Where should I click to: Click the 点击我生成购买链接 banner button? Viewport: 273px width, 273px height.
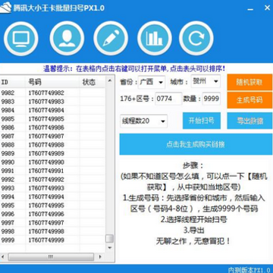196,144
